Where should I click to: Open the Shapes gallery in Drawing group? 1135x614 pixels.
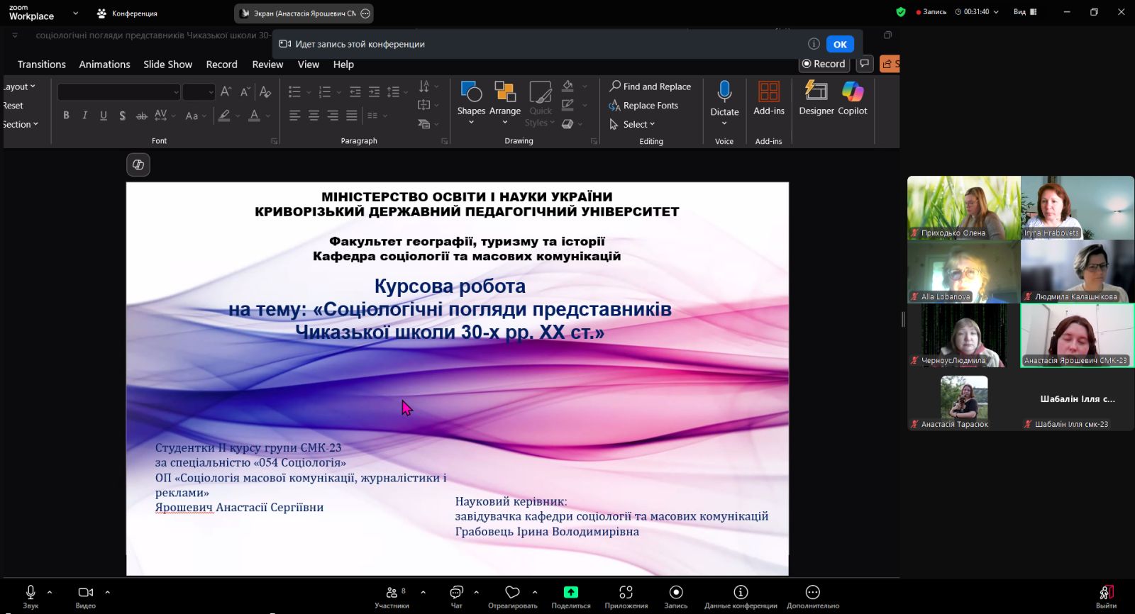[471, 99]
